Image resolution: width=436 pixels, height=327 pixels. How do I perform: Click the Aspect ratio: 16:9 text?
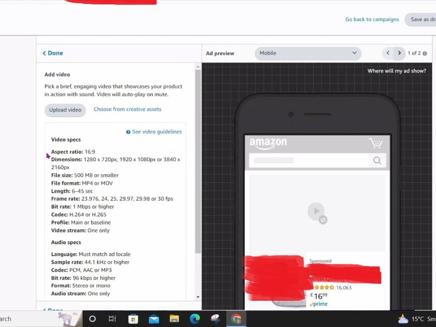click(73, 152)
